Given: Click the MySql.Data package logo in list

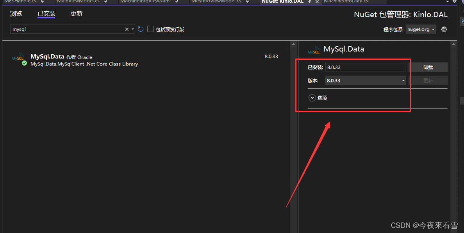Looking at the screenshot, I should pyautogui.click(x=18, y=57).
